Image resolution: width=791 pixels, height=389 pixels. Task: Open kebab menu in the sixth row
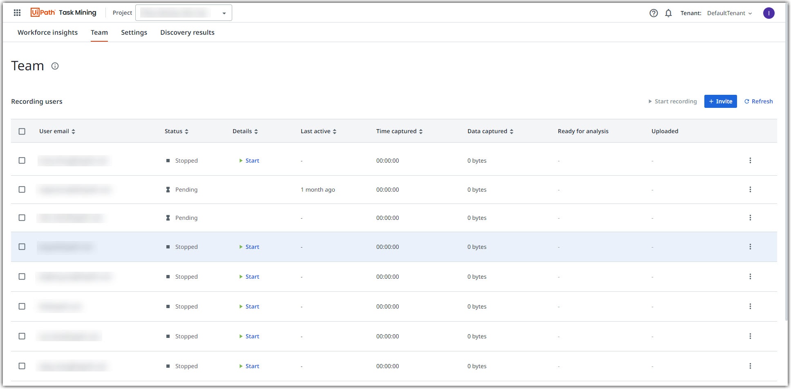pos(750,306)
